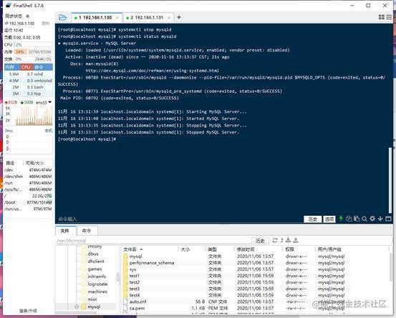Open the connection manager folder icon
396x318 pixels.
point(62,17)
